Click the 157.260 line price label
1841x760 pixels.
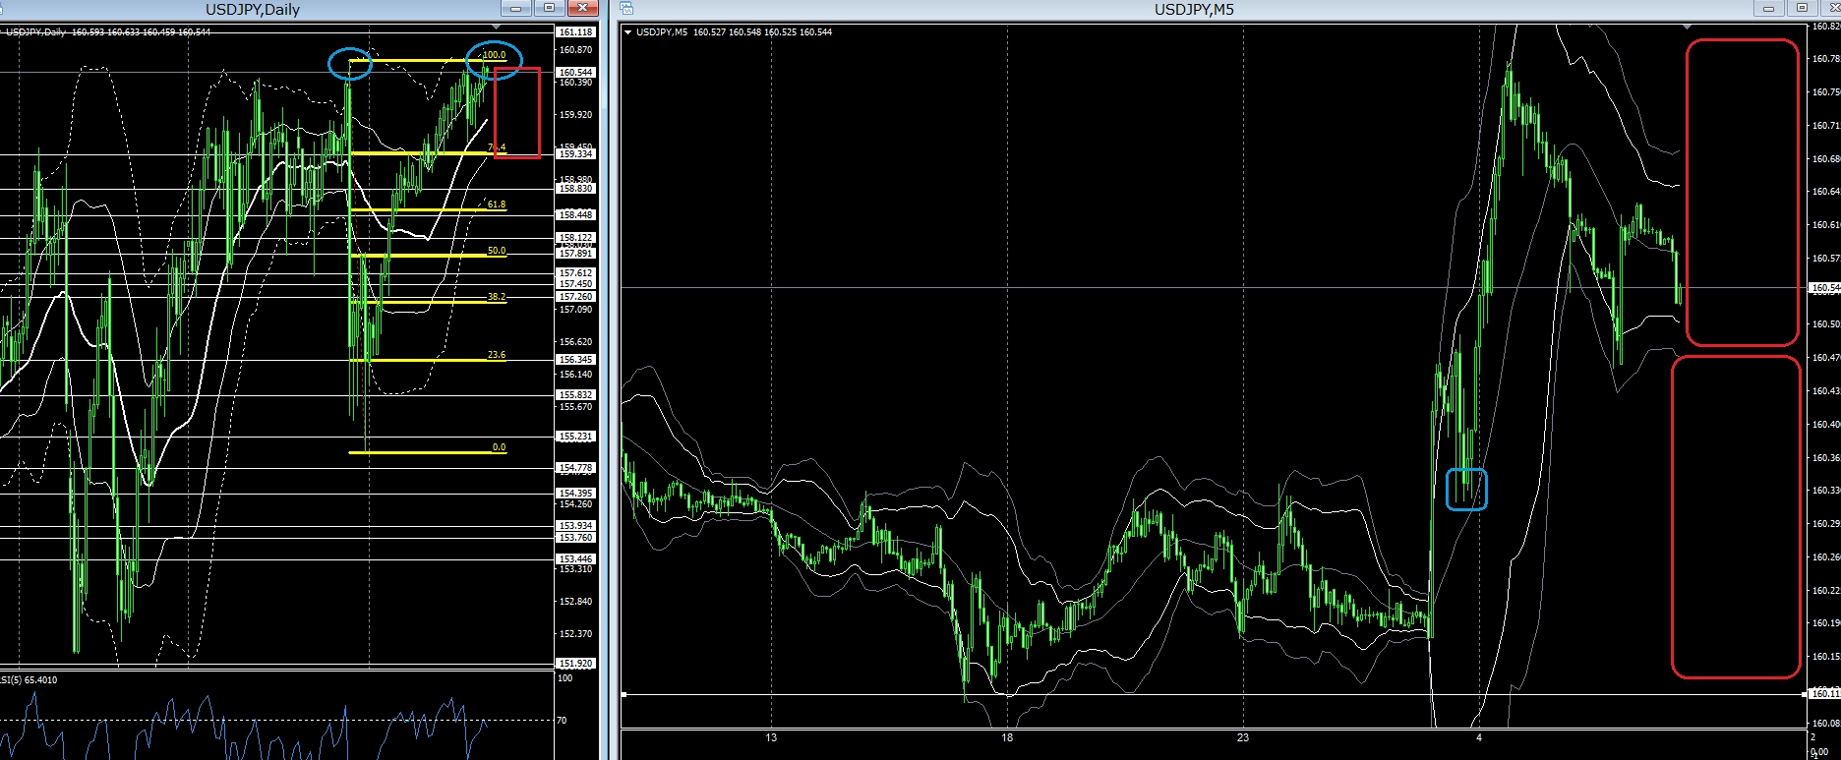pyautogui.click(x=575, y=297)
